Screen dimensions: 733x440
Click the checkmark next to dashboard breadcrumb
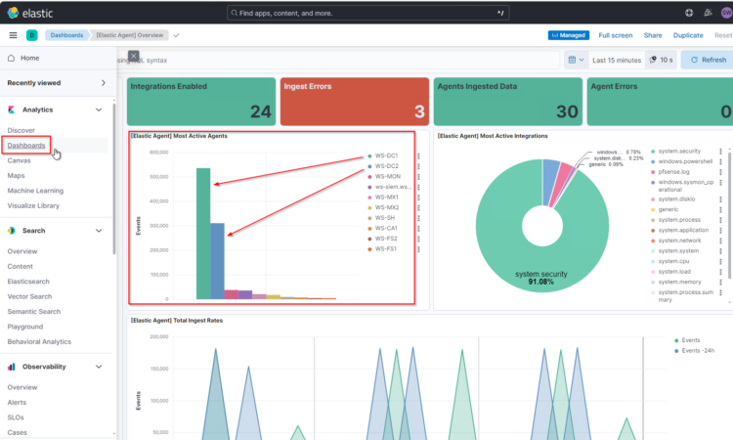176,35
